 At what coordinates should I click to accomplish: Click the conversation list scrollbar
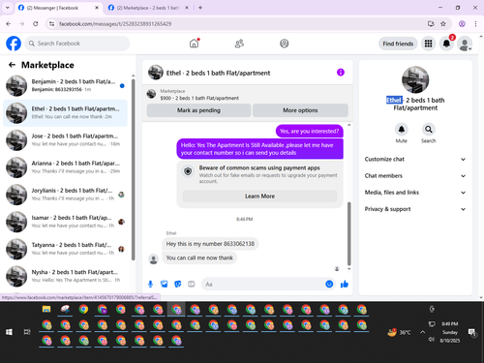point(133,169)
